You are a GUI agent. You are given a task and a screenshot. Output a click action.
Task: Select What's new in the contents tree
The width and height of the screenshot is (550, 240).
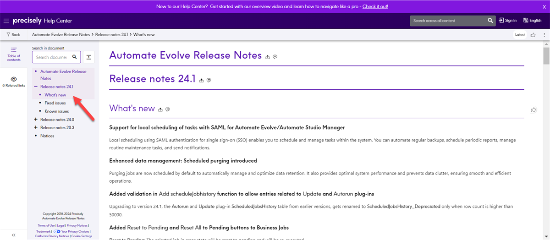55,95
